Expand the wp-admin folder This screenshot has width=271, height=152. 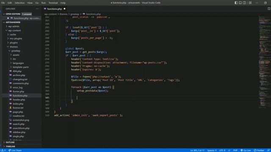[14, 26]
